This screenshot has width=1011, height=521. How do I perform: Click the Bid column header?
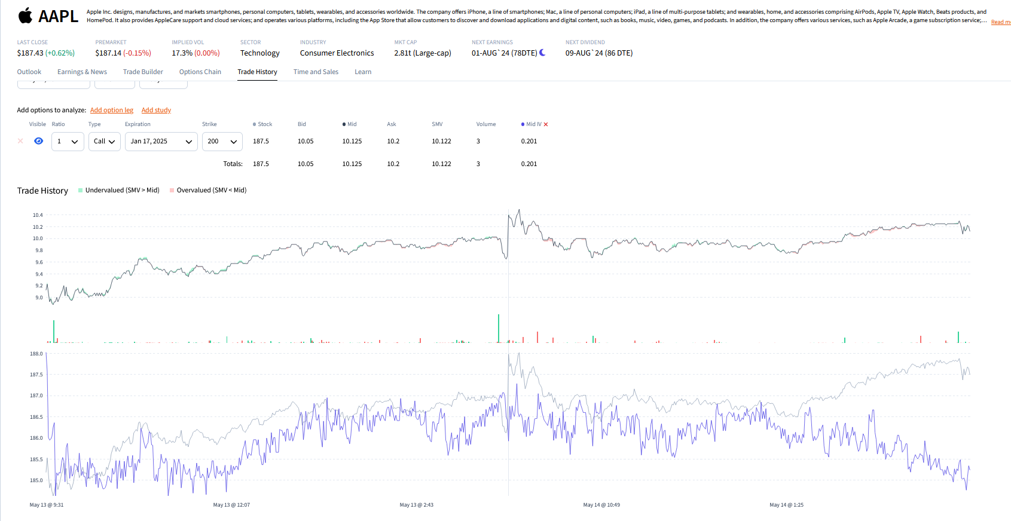302,124
